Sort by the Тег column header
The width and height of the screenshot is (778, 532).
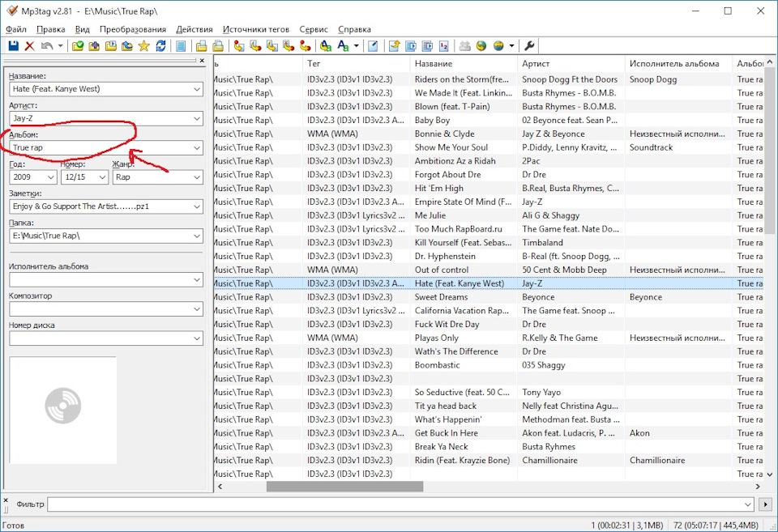356,63
